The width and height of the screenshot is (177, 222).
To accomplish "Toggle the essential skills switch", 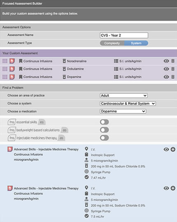I will [105, 122].
